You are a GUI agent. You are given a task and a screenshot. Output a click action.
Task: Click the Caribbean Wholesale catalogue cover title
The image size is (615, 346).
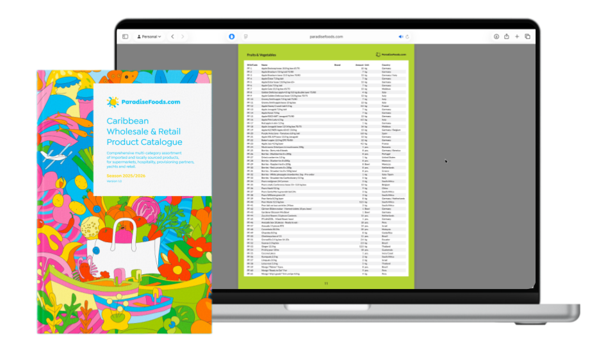[144, 131]
